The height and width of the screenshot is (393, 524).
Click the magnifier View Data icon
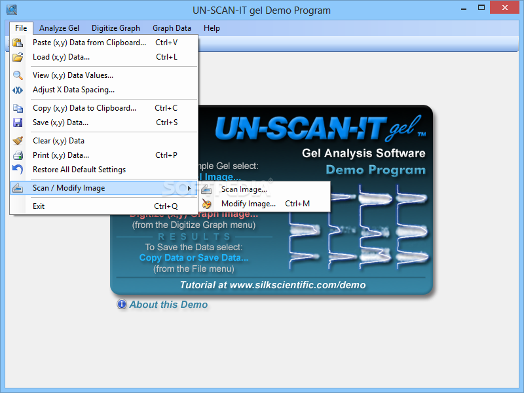pos(18,75)
